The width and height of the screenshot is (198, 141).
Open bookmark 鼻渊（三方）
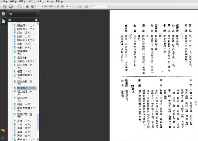coord(24,136)
